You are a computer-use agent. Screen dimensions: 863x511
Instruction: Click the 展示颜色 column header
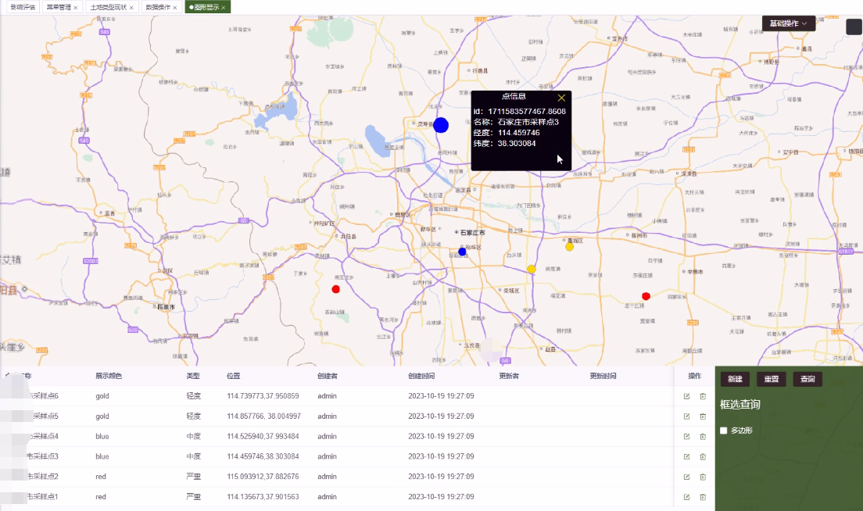109,377
